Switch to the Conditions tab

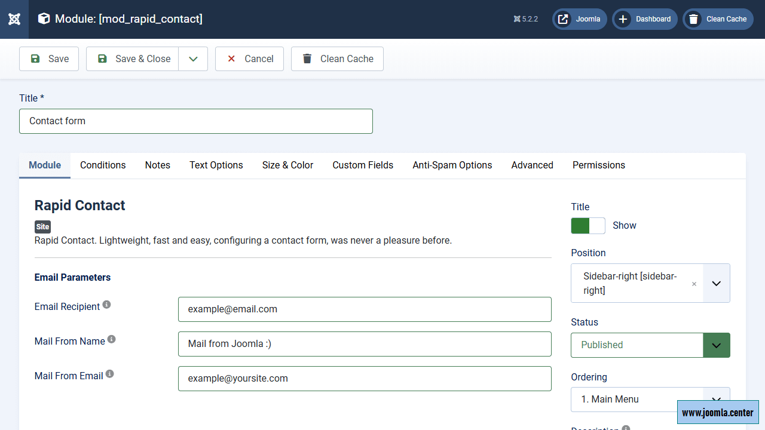click(x=103, y=165)
